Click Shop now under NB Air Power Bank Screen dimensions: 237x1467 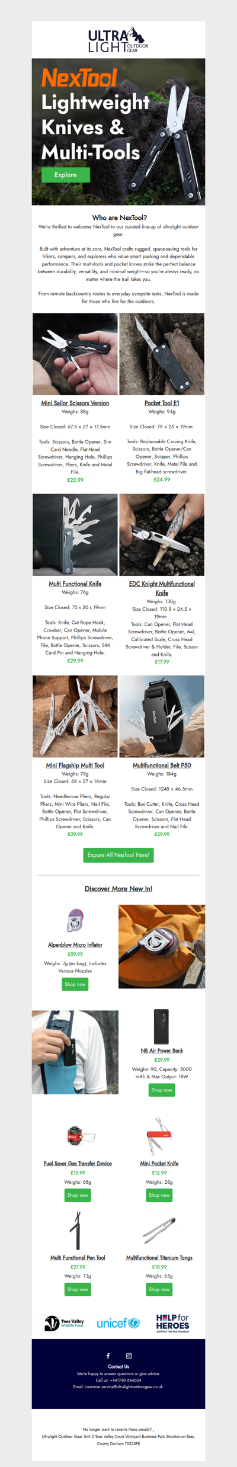(162, 1090)
